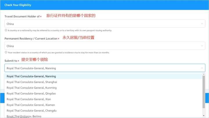The image size is (209, 118).
Task: Click info icon under Travel Document Holder field
Action: [6, 30]
